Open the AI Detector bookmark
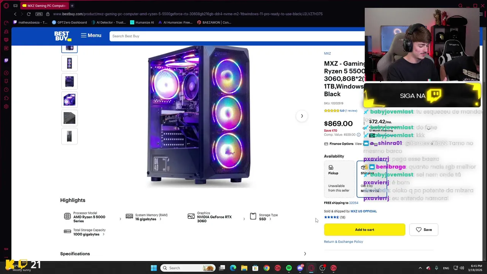This screenshot has width=487, height=274. [x=108, y=22]
